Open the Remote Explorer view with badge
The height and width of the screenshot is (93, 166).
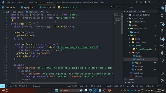162,38
